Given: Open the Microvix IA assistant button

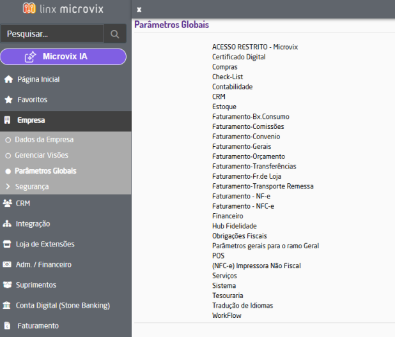Looking at the screenshot, I should click(x=63, y=57).
